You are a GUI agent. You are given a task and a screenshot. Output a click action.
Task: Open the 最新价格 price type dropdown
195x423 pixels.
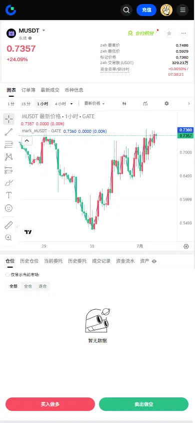pos(94,104)
